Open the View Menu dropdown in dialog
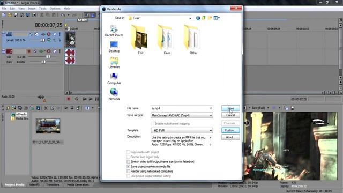343x193 pixels. coord(217,18)
